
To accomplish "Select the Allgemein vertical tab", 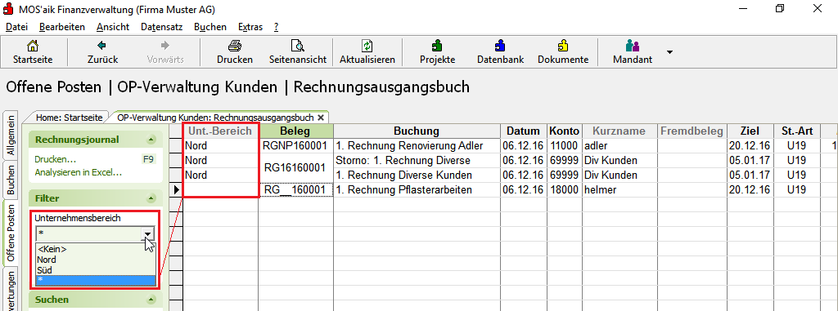I will (11, 136).
